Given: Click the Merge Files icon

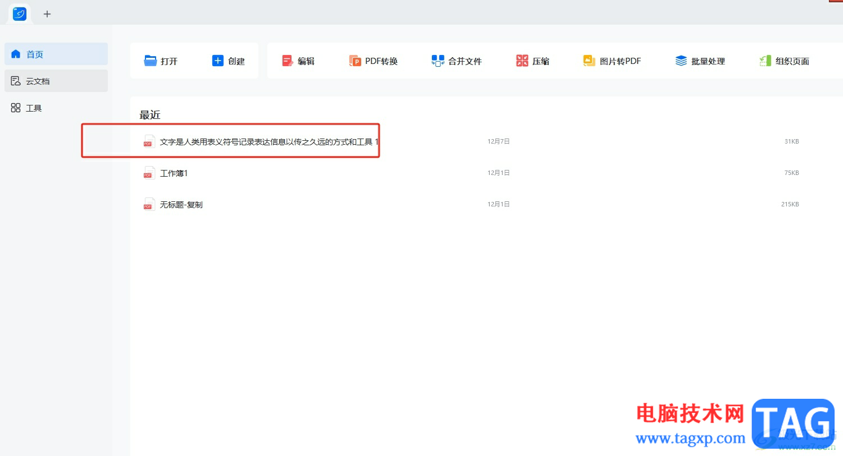Looking at the screenshot, I should pos(438,61).
